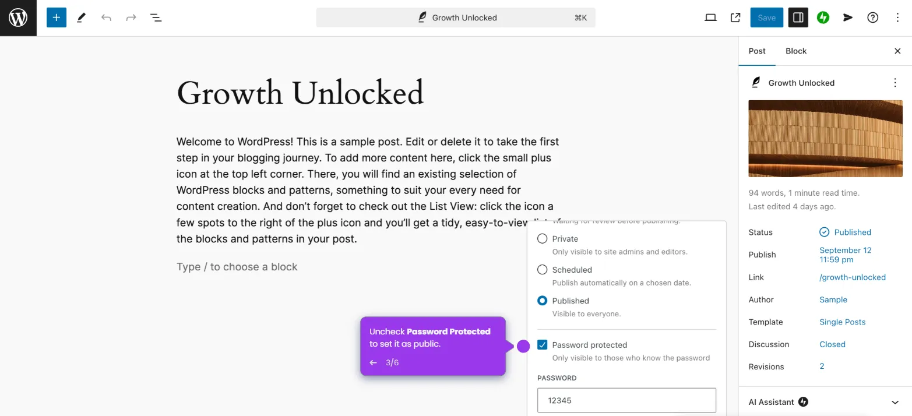View the post in new tab
Image resolution: width=912 pixels, height=416 pixels.
point(735,17)
